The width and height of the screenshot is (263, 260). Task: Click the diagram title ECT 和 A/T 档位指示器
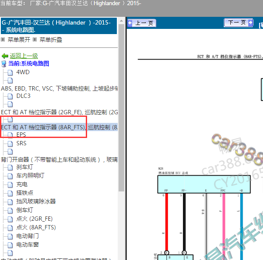pos(230,56)
